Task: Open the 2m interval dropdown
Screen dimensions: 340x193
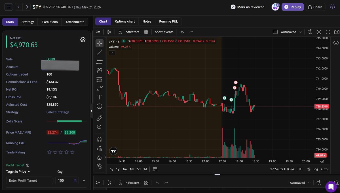Action: (x=98, y=32)
